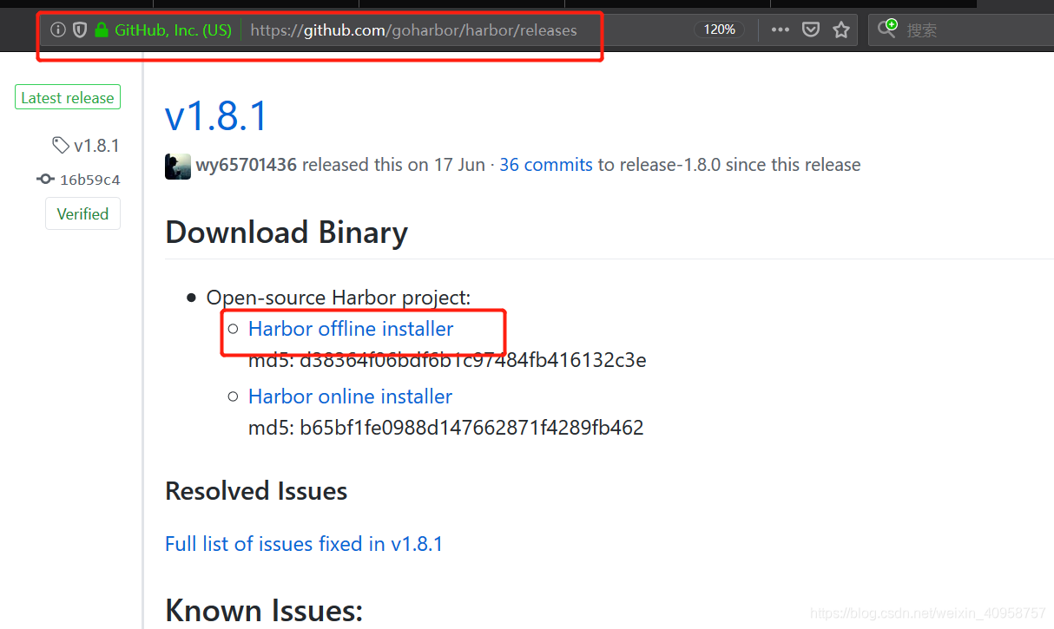Click the Download Binary heading
This screenshot has width=1054, height=629.
287,233
